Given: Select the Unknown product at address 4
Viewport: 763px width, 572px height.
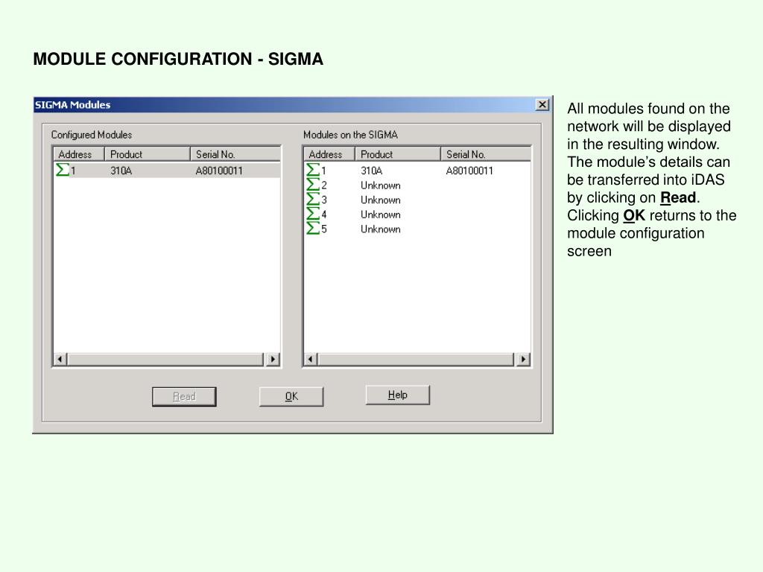Looking at the screenshot, I should (x=381, y=214).
